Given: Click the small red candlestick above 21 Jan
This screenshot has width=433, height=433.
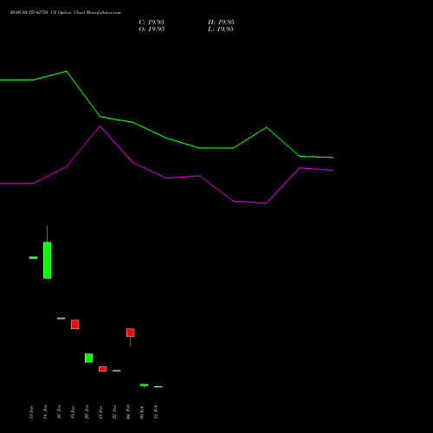Looking at the screenshot, I should point(103,369).
